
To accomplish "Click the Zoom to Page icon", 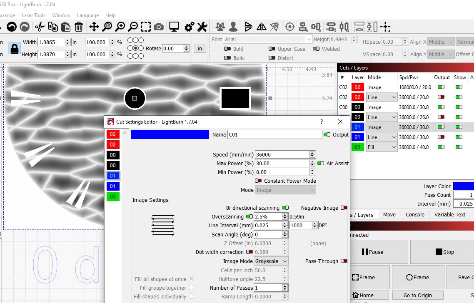I will pyautogui.click(x=107, y=27).
